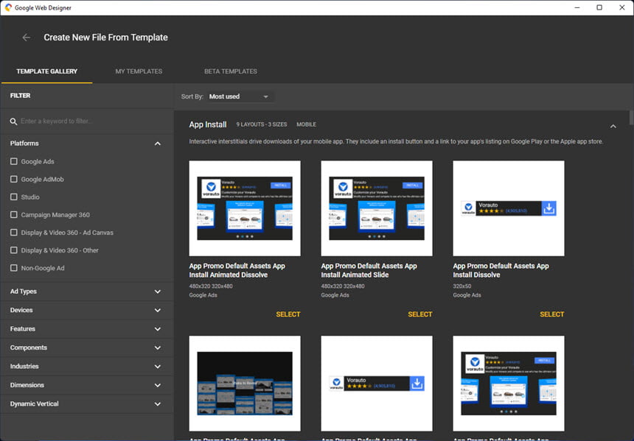
Task: Expand the Features filter group
Action: pos(158,329)
